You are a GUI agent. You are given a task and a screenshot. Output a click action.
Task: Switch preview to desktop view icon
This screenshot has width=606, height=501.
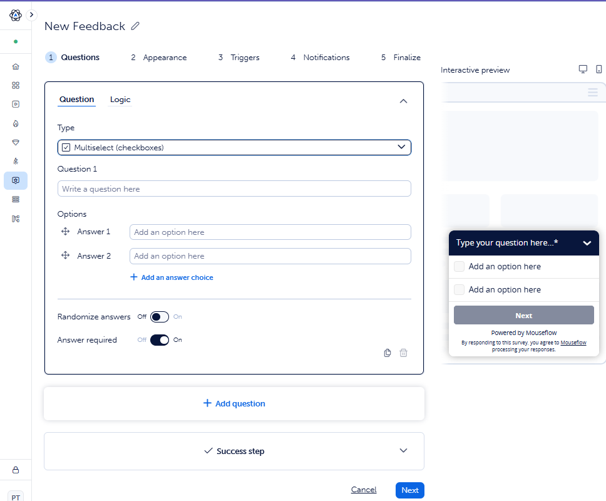[583, 69]
